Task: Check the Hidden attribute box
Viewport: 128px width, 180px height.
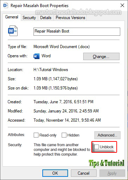Action: click(x=64, y=135)
